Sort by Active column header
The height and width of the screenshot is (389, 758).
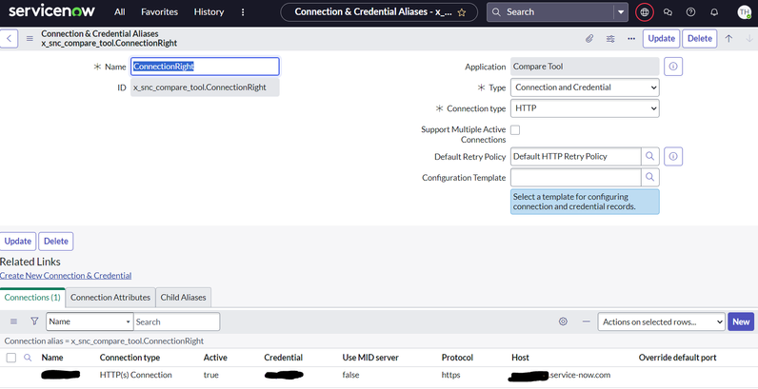(x=215, y=358)
